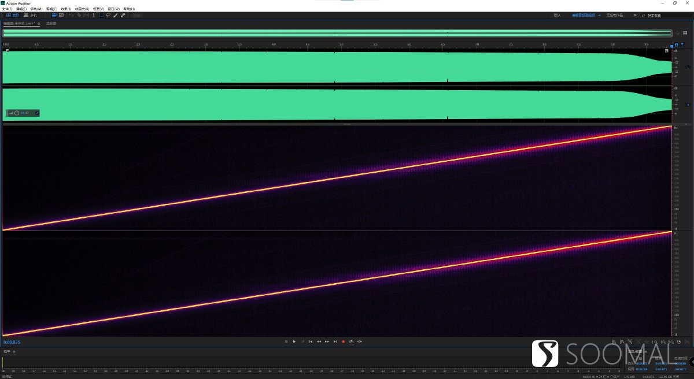
Task: Open the 效果(S) menu
Action: pyautogui.click(x=66, y=9)
